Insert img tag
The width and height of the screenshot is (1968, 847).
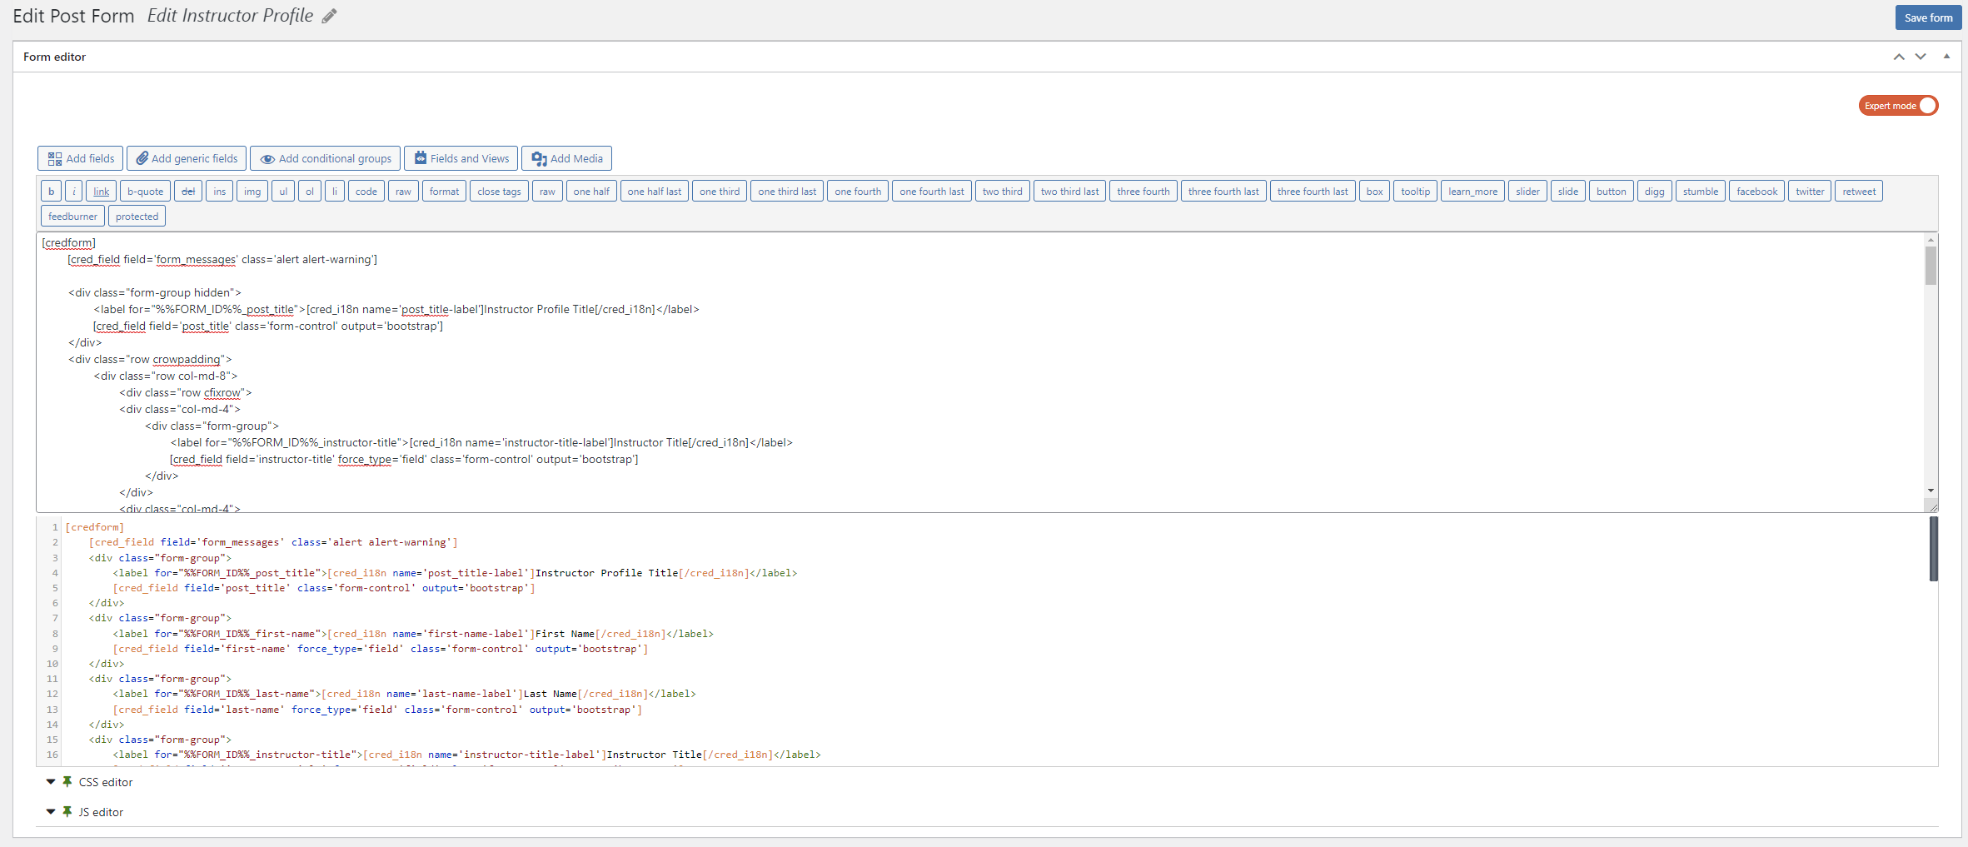[x=252, y=192]
